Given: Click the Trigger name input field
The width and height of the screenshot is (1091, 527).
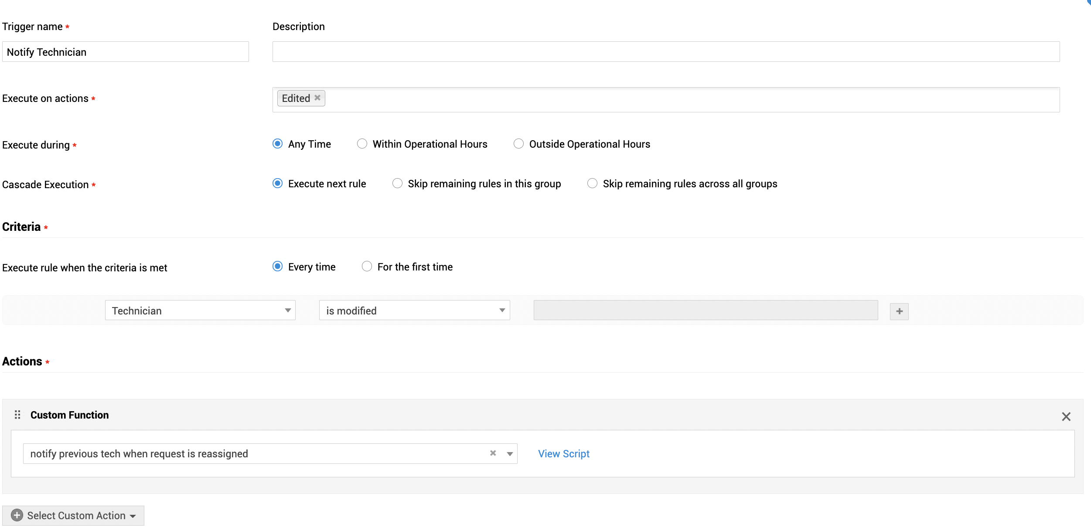Looking at the screenshot, I should pos(125,52).
